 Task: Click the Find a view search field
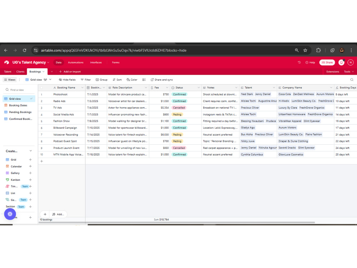coord(19,90)
